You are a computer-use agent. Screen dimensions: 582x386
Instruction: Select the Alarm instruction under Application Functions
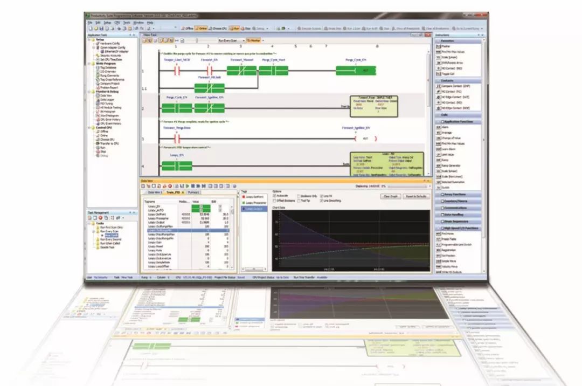click(442, 127)
